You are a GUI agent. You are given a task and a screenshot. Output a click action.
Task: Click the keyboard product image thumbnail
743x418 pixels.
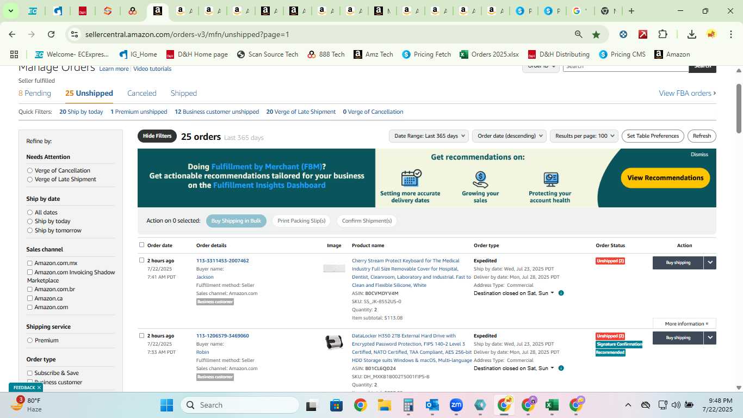[334, 268]
